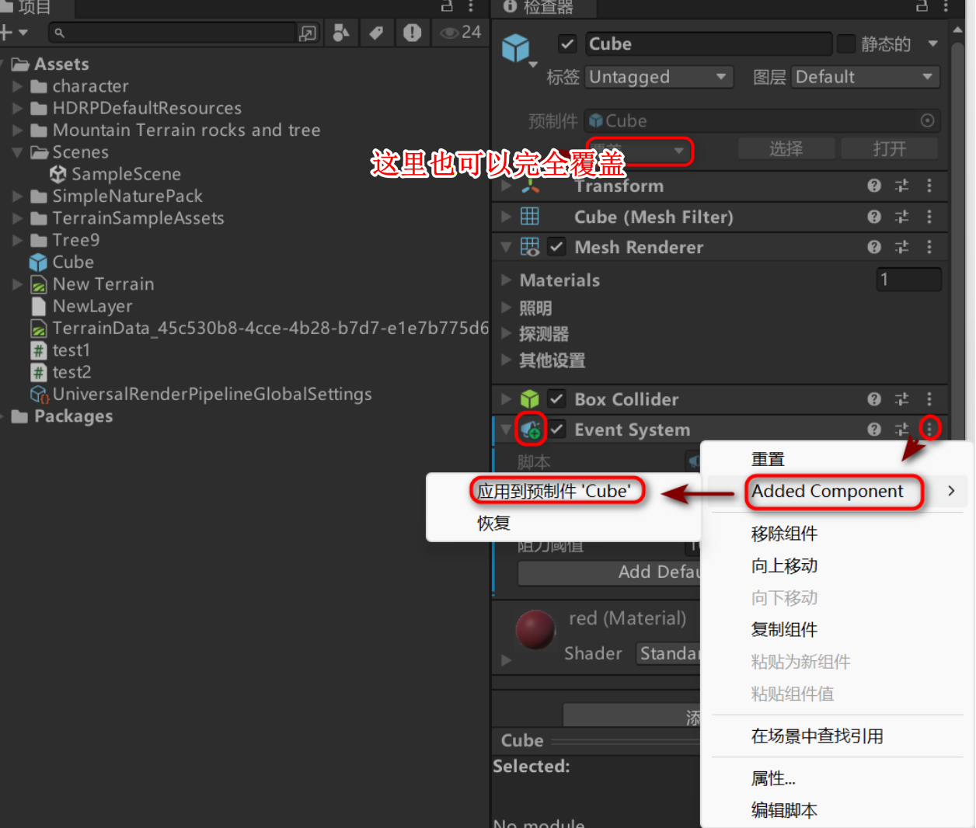Click the Project panel lock icon
This screenshot has width=976, height=828.
(447, 6)
